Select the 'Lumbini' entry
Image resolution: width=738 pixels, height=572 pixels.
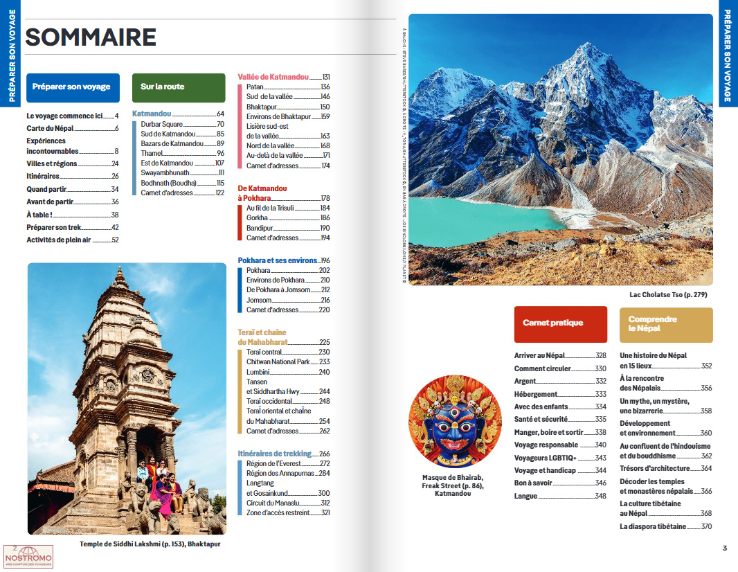point(288,373)
